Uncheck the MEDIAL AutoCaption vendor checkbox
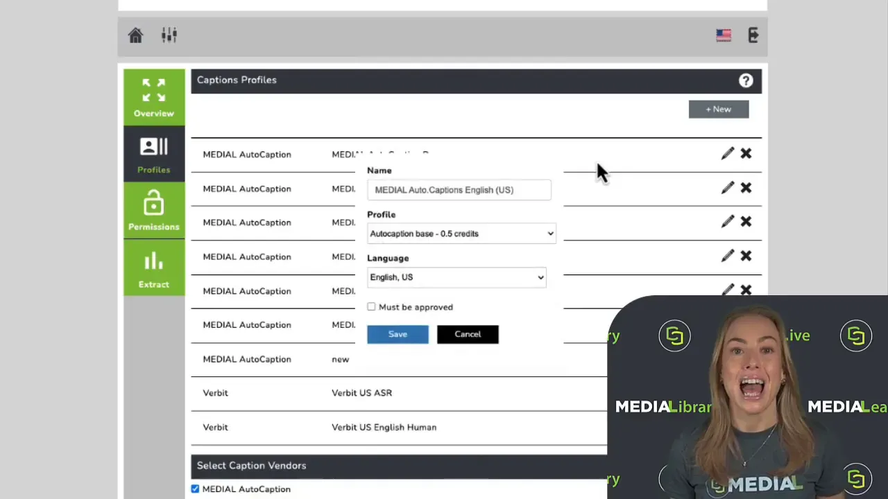Viewport: 888px width, 499px height. pyautogui.click(x=195, y=489)
